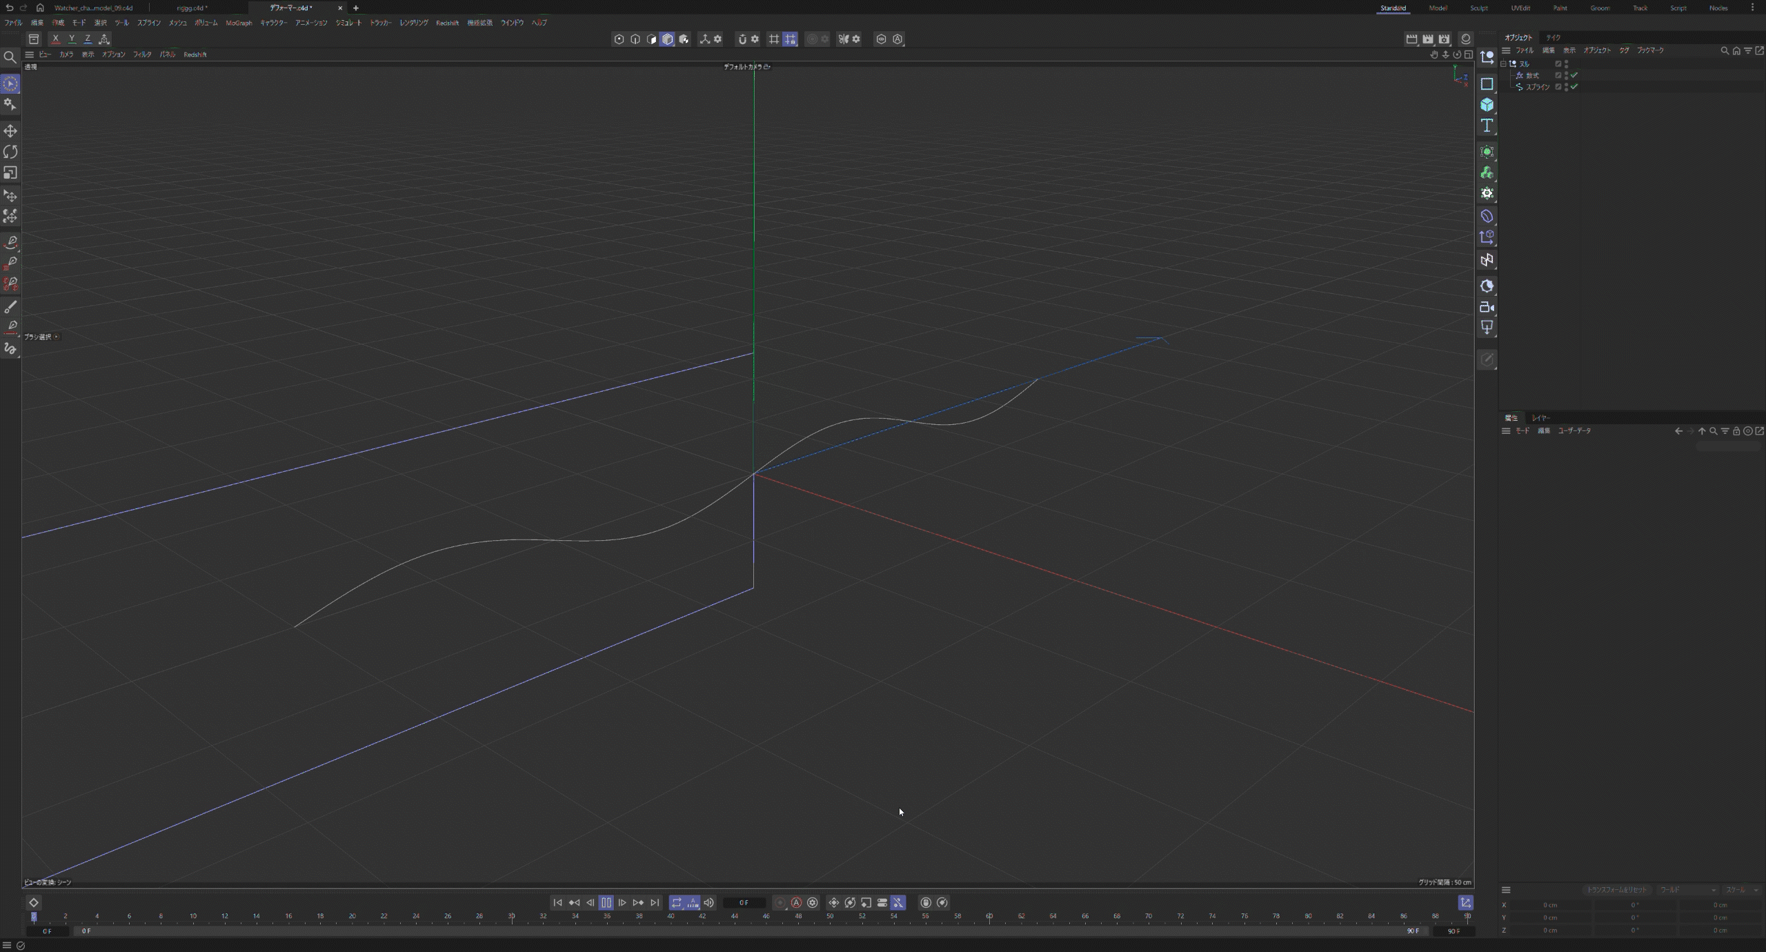Image resolution: width=1766 pixels, height=952 pixels.
Task: Open the search magnifier at top left
Action: pos(10,57)
